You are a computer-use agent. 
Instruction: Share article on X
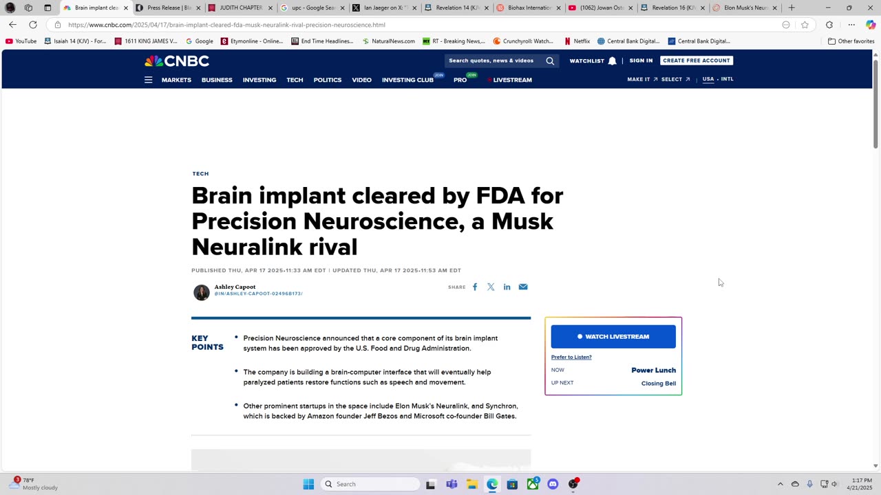(491, 287)
